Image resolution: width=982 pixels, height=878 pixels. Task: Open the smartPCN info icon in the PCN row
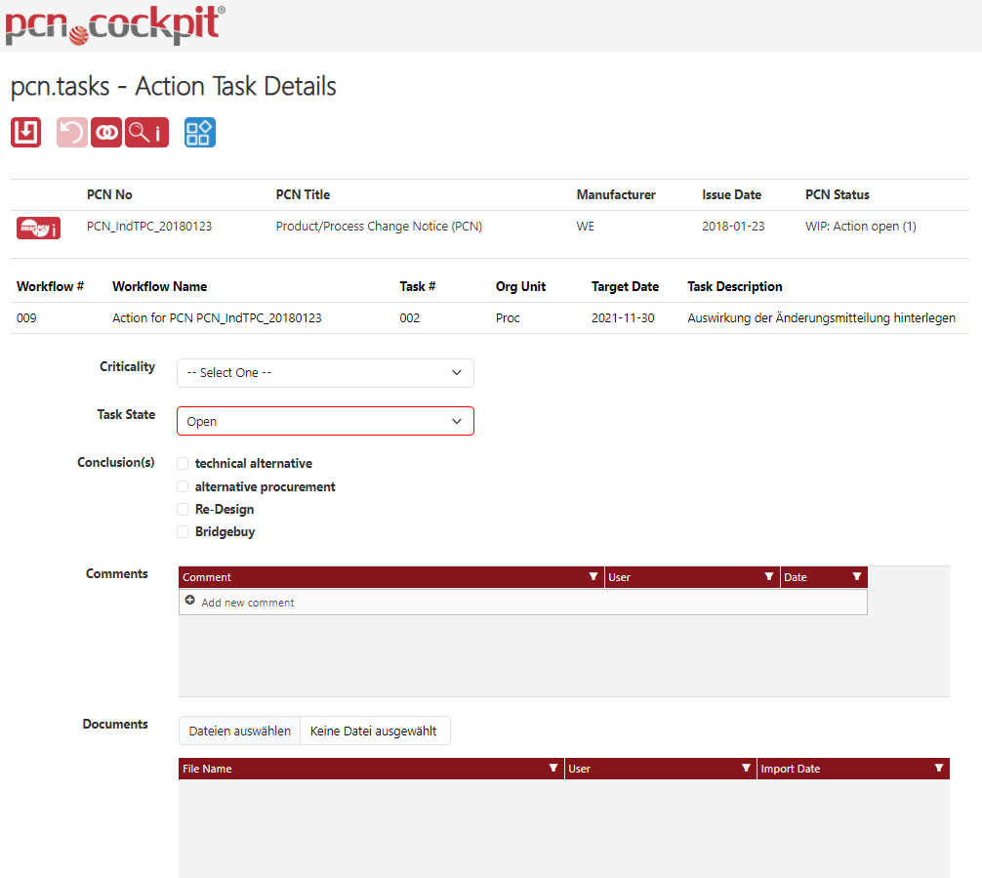tap(38, 227)
